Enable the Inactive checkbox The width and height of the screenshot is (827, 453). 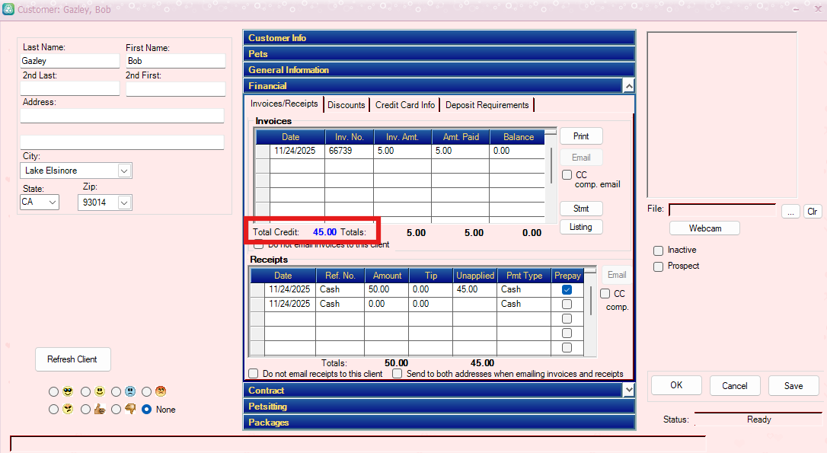point(658,250)
